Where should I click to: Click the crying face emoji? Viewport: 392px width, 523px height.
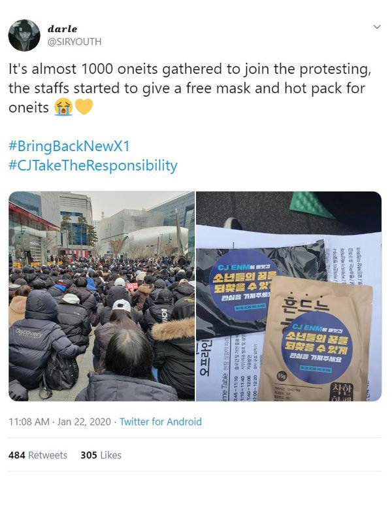click(63, 107)
